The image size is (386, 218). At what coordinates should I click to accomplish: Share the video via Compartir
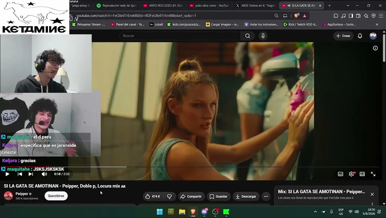(191, 197)
